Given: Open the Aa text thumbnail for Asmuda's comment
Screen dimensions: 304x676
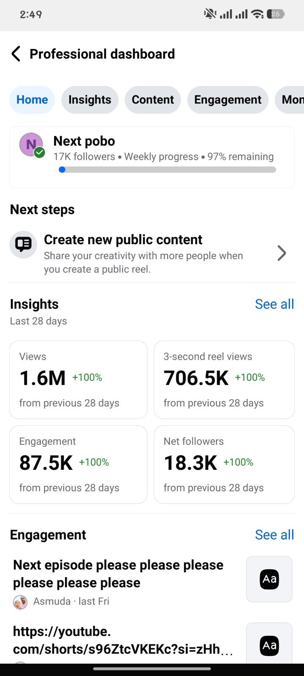Looking at the screenshot, I should pyautogui.click(x=269, y=579).
